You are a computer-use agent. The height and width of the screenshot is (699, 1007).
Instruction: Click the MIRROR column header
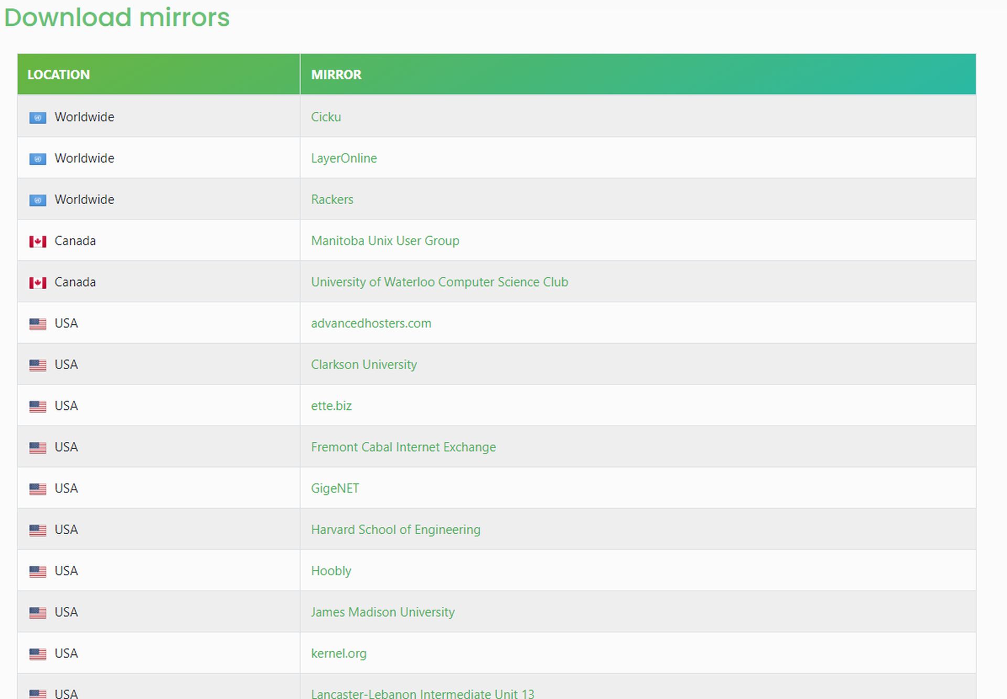tap(638, 75)
